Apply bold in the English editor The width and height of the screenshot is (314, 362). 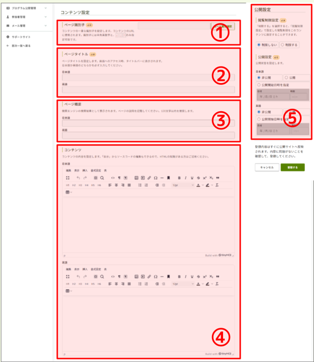tap(179, 276)
